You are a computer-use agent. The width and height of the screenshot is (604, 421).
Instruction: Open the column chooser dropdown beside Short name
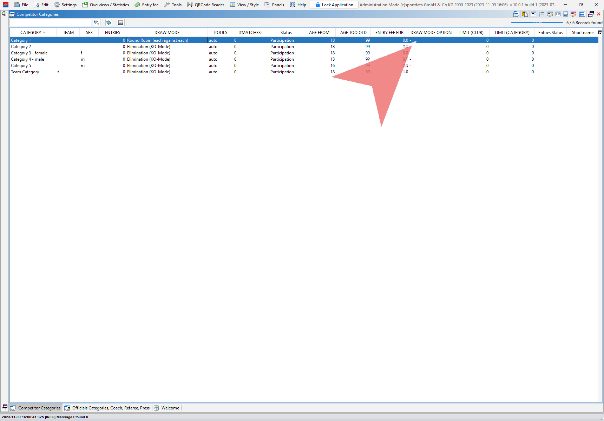600,32
